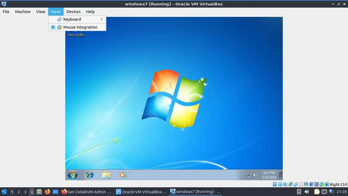
Task: Click the Show desktop strip in guest
Action: (x=281, y=175)
